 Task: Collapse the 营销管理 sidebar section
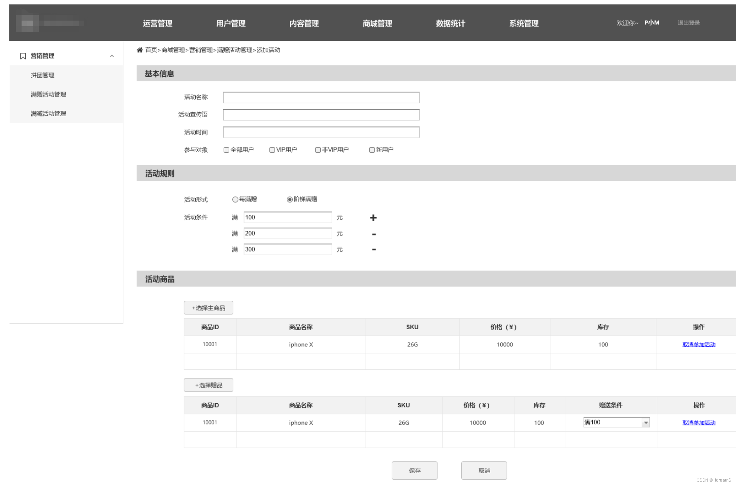pyautogui.click(x=112, y=56)
